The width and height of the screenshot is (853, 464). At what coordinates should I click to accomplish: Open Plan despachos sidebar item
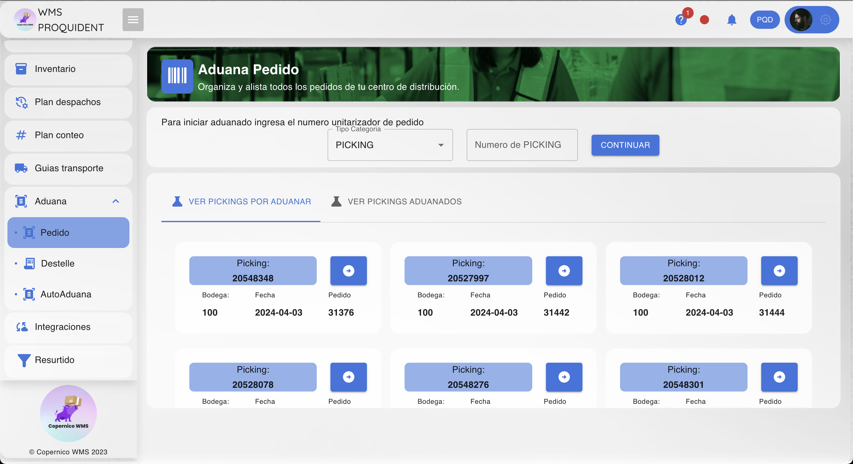tap(68, 102)
